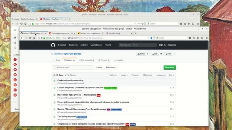Open new tab in YouTube Firefox window
The image size is (232, 130).
70,19
